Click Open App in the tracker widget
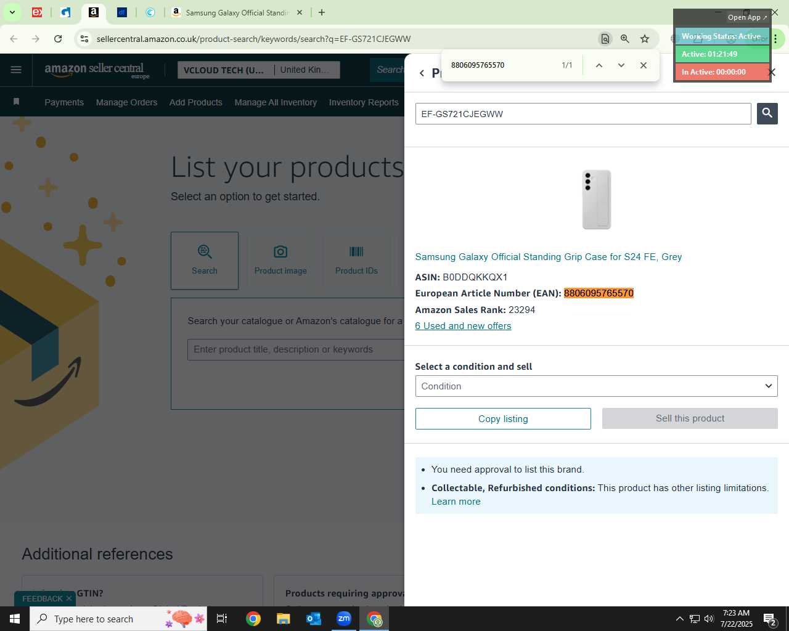This screenshot has height=631, width=789. pos(747,17)
